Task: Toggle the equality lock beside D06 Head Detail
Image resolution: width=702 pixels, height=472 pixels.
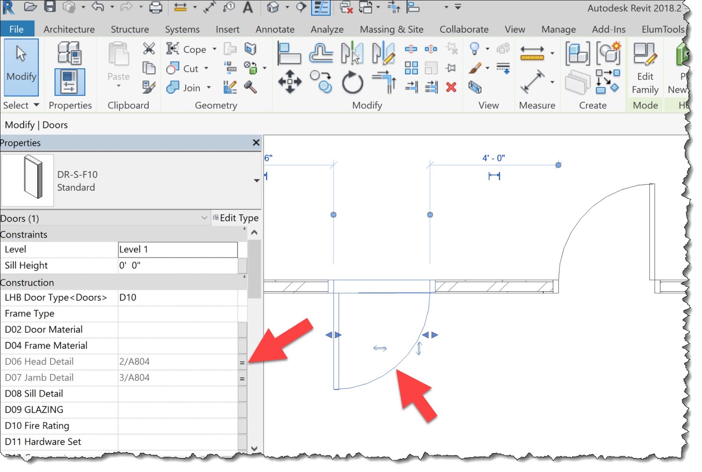Action: [242, 361]
